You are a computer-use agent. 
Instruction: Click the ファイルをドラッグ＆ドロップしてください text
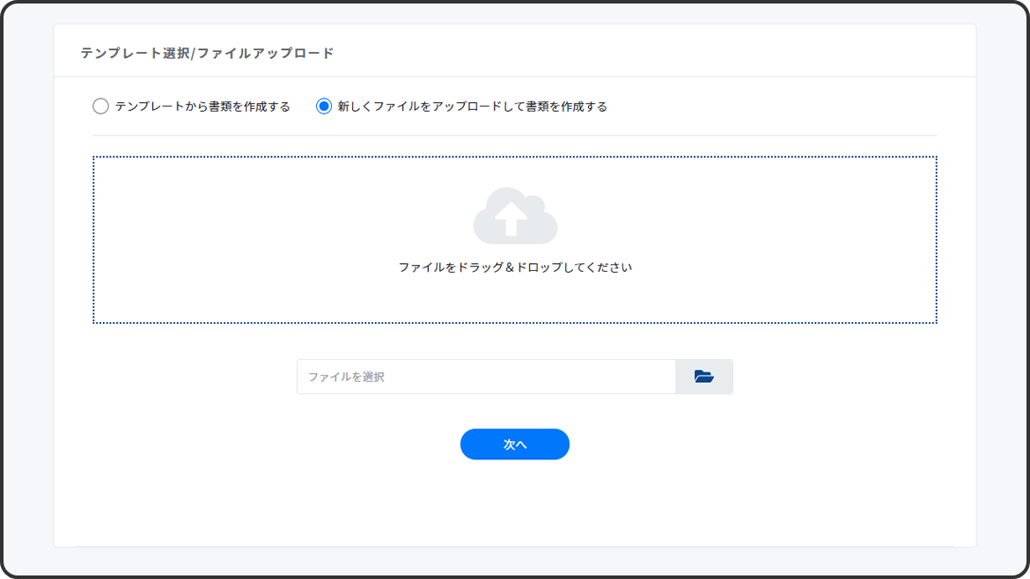[515, 268]
